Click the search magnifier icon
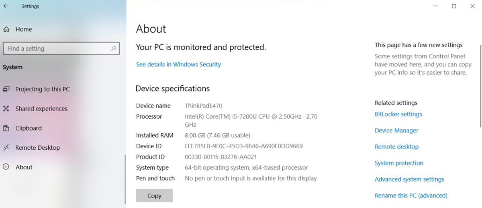This screenshot has height=208, width=482. [114, 48]
